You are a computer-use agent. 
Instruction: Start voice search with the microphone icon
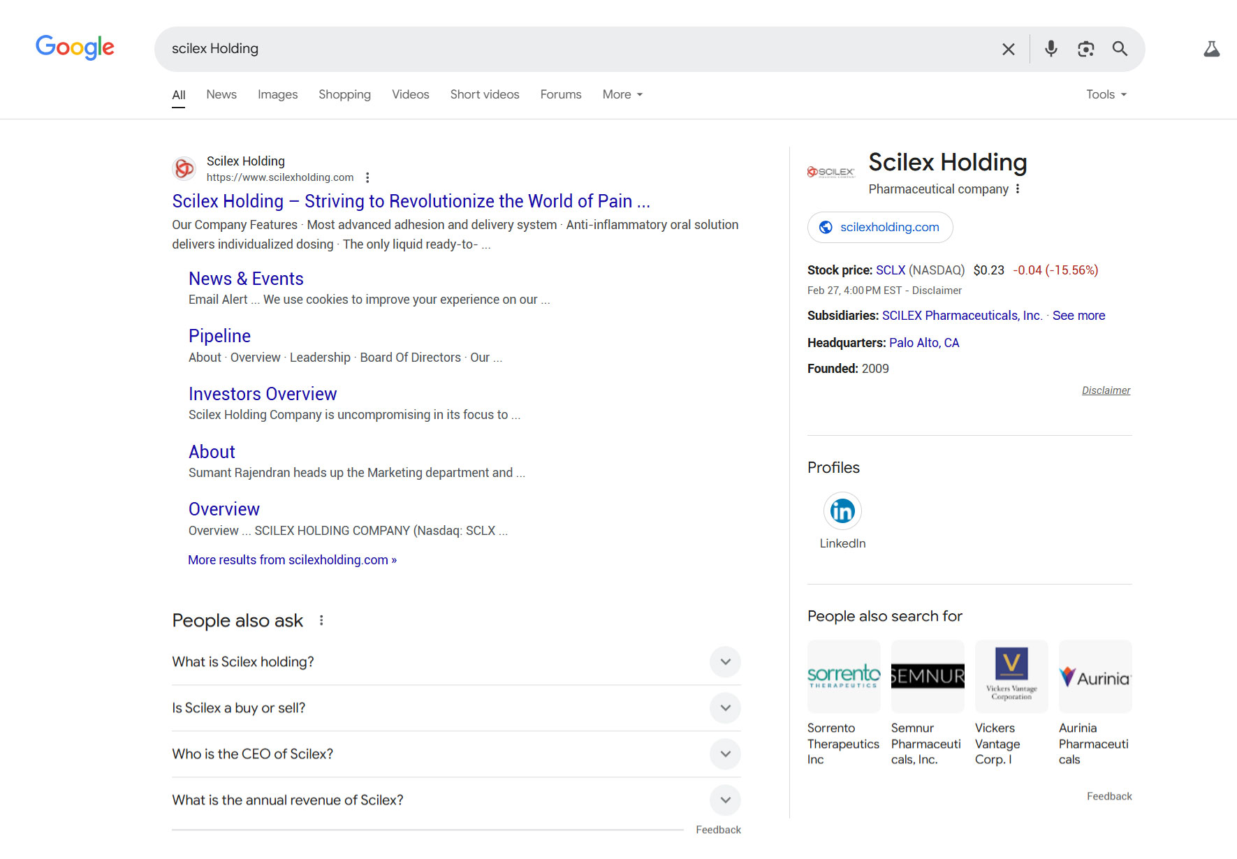[1051, 49]
